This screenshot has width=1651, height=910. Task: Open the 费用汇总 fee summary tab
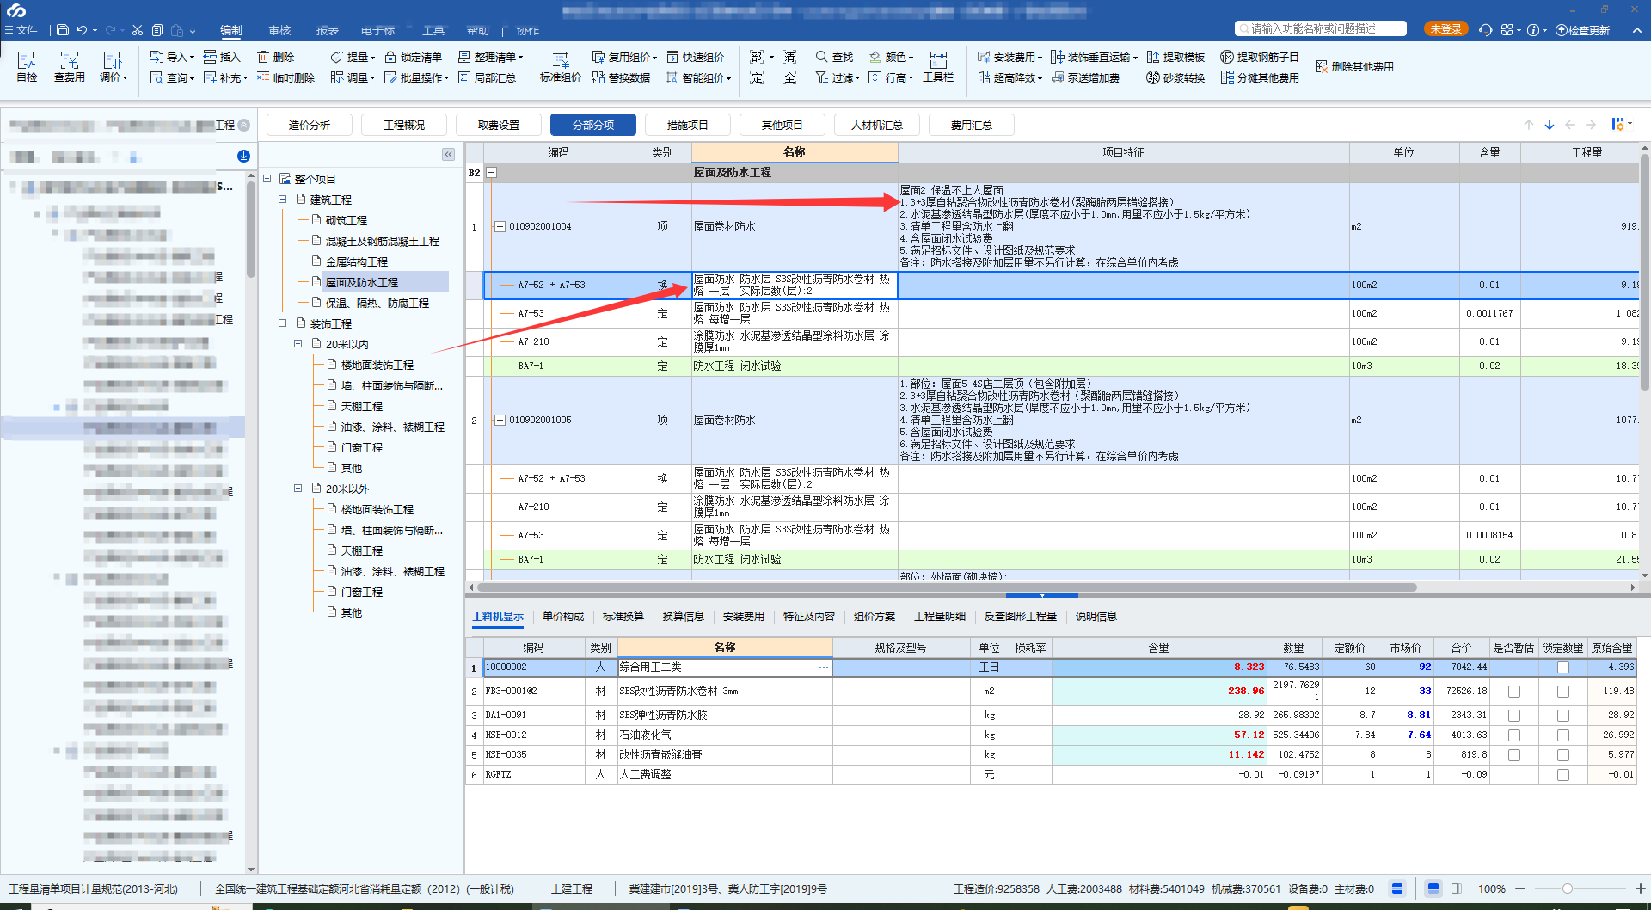(x=972, y=125)
